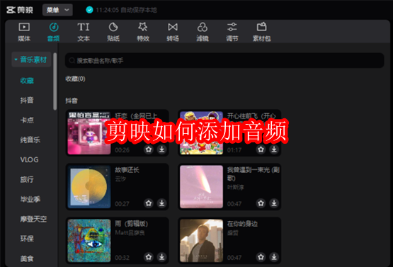
Task: Download the 雨 (剪辑版) song
Action: (x=162, y=257)
